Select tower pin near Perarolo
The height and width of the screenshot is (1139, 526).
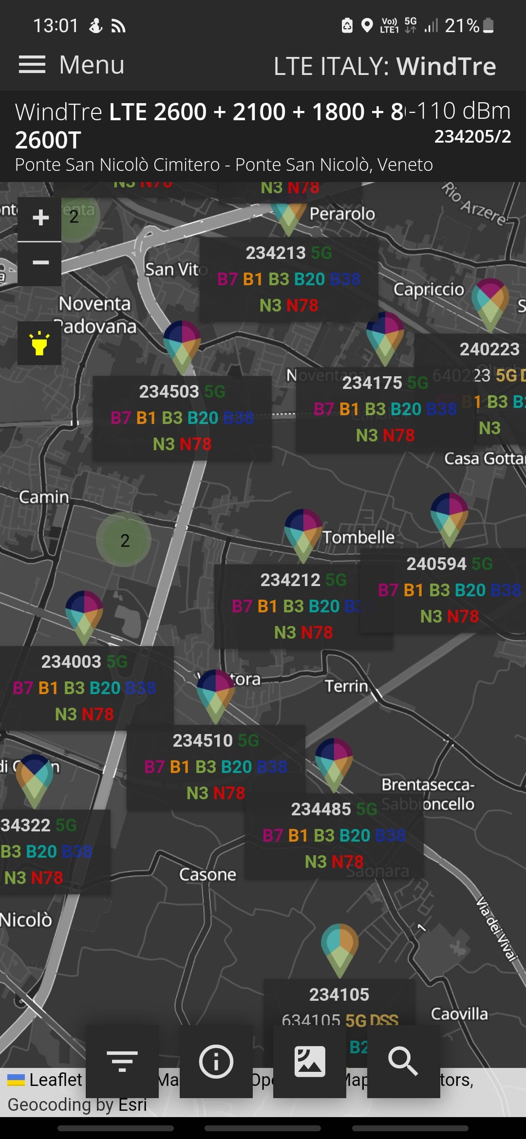click(x=289, y=218)
